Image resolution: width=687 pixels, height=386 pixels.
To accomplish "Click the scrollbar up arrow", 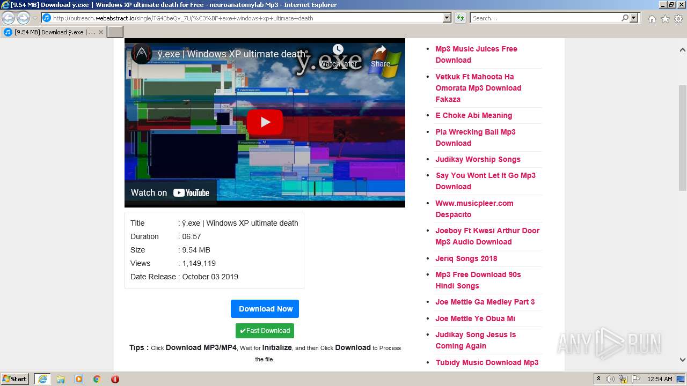I will pos(682,50).
